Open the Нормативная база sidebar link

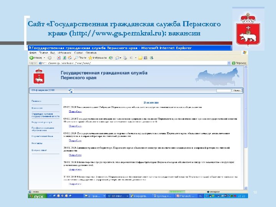point(42,136)
